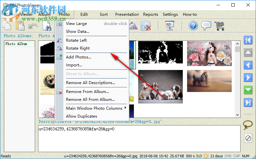Click the rotate icon behind the menu edge
256x159 pixels.
(x=133, y=26)
